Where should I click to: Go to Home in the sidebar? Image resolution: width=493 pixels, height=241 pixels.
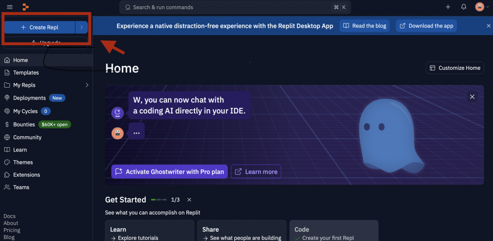(46, 60)
